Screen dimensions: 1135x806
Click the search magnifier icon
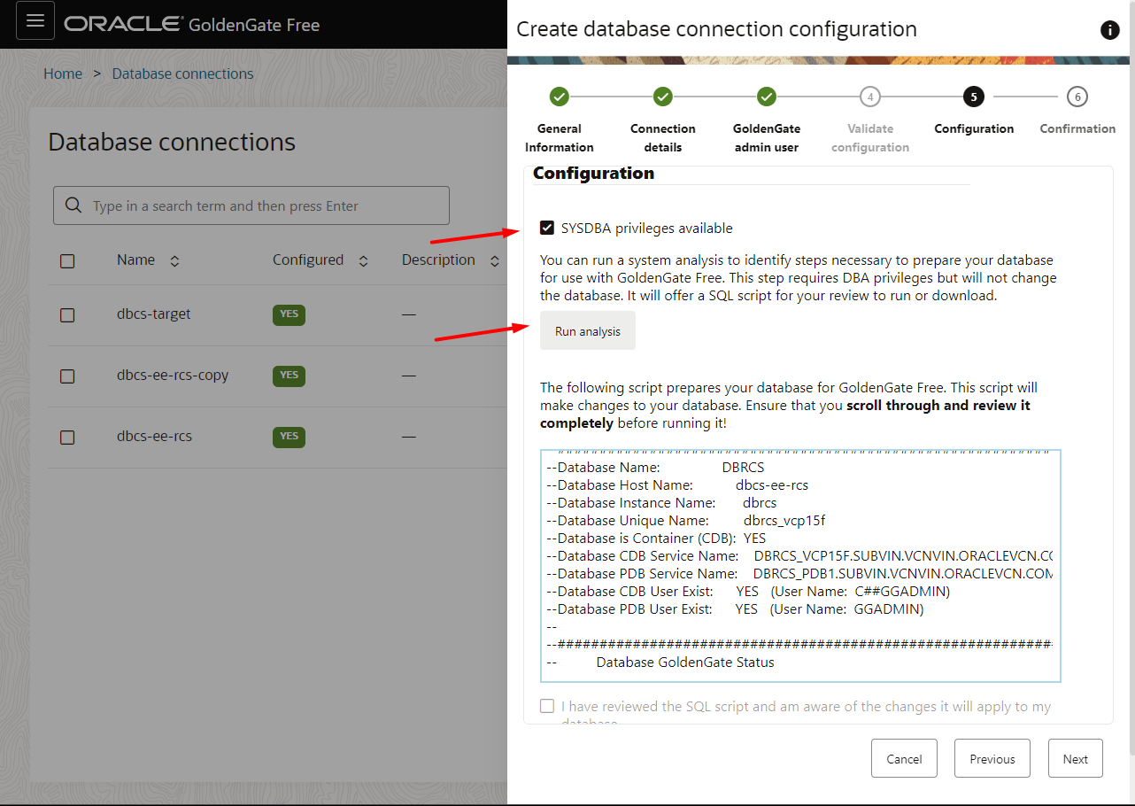click(x=73, y=205)
